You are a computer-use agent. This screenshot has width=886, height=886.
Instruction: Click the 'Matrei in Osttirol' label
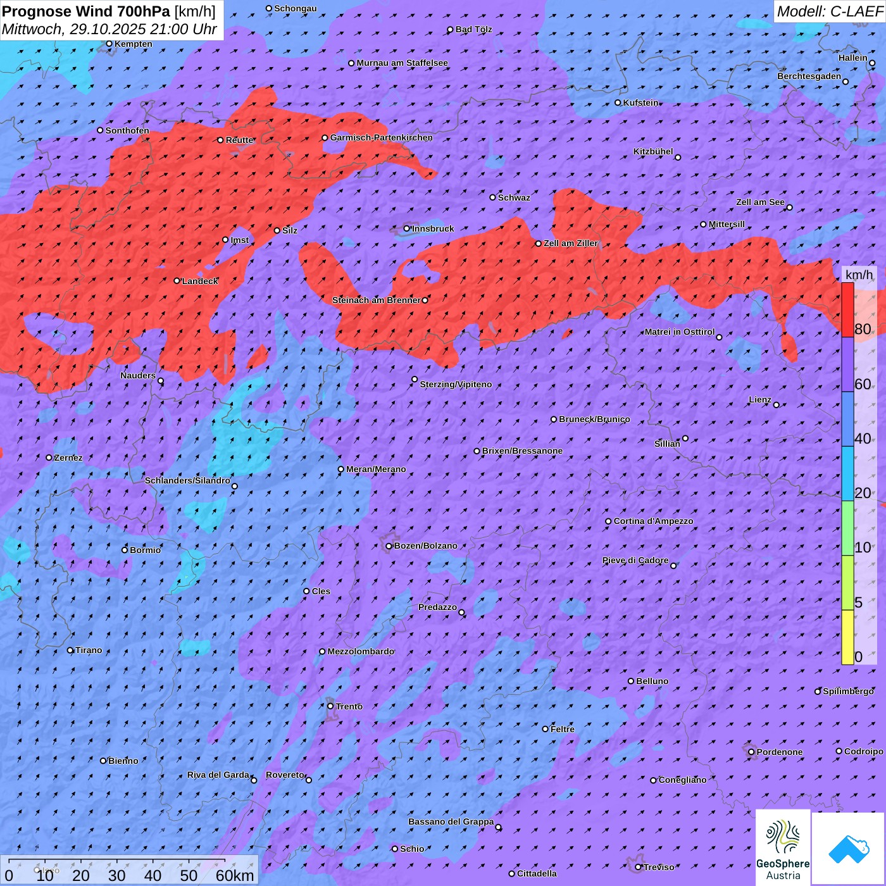coord(680,332)
